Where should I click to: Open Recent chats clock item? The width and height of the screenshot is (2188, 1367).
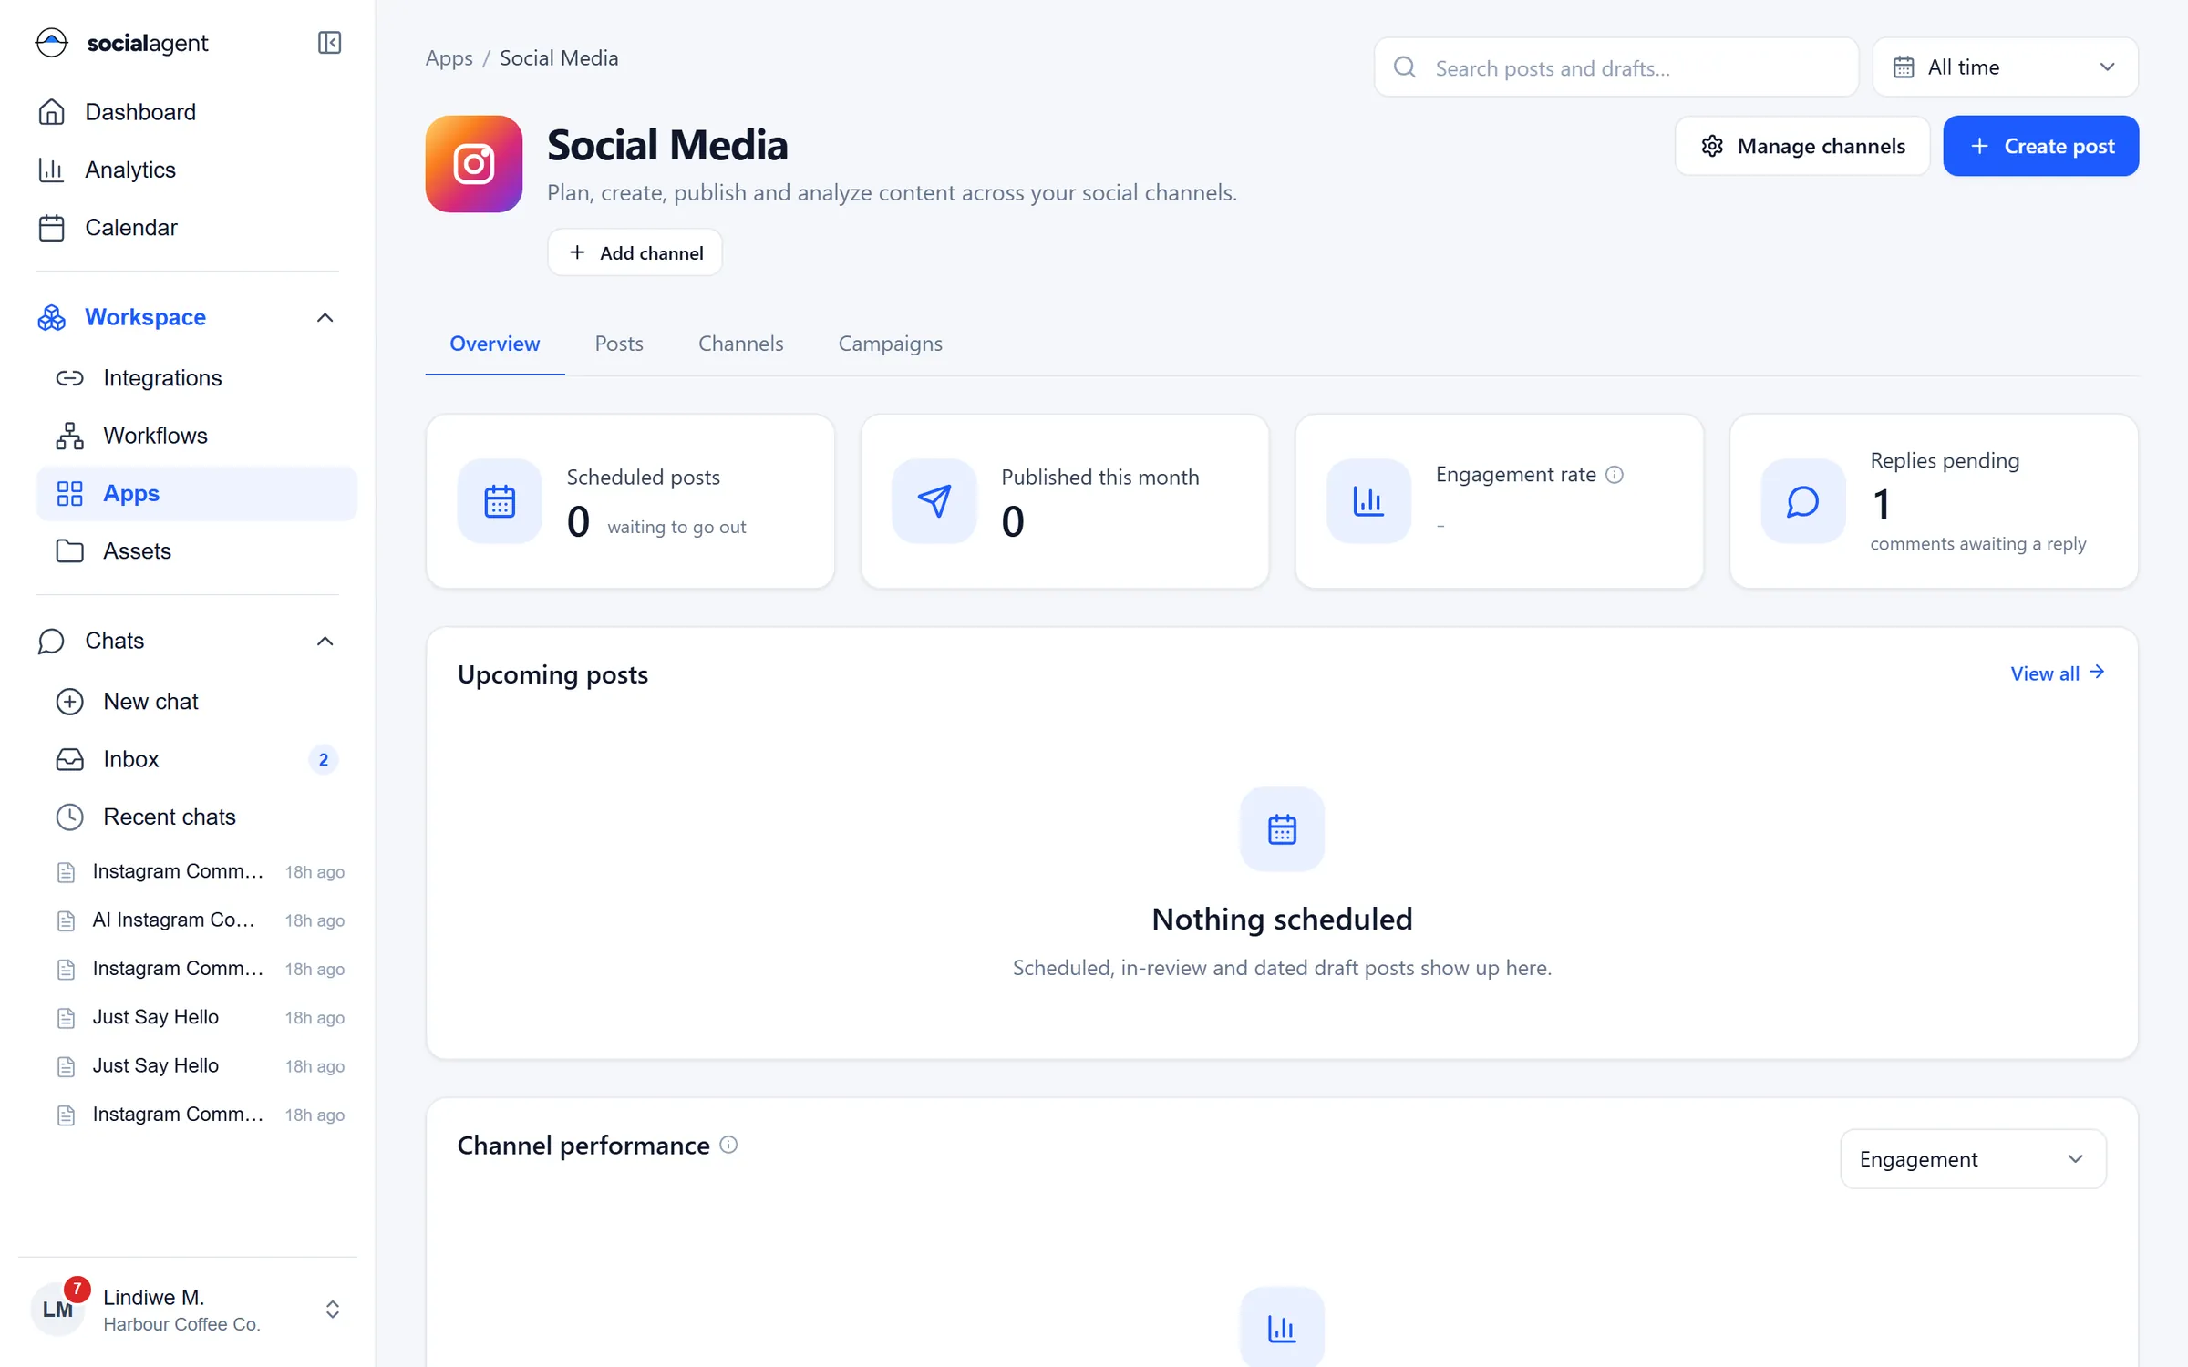pos(197,817)
